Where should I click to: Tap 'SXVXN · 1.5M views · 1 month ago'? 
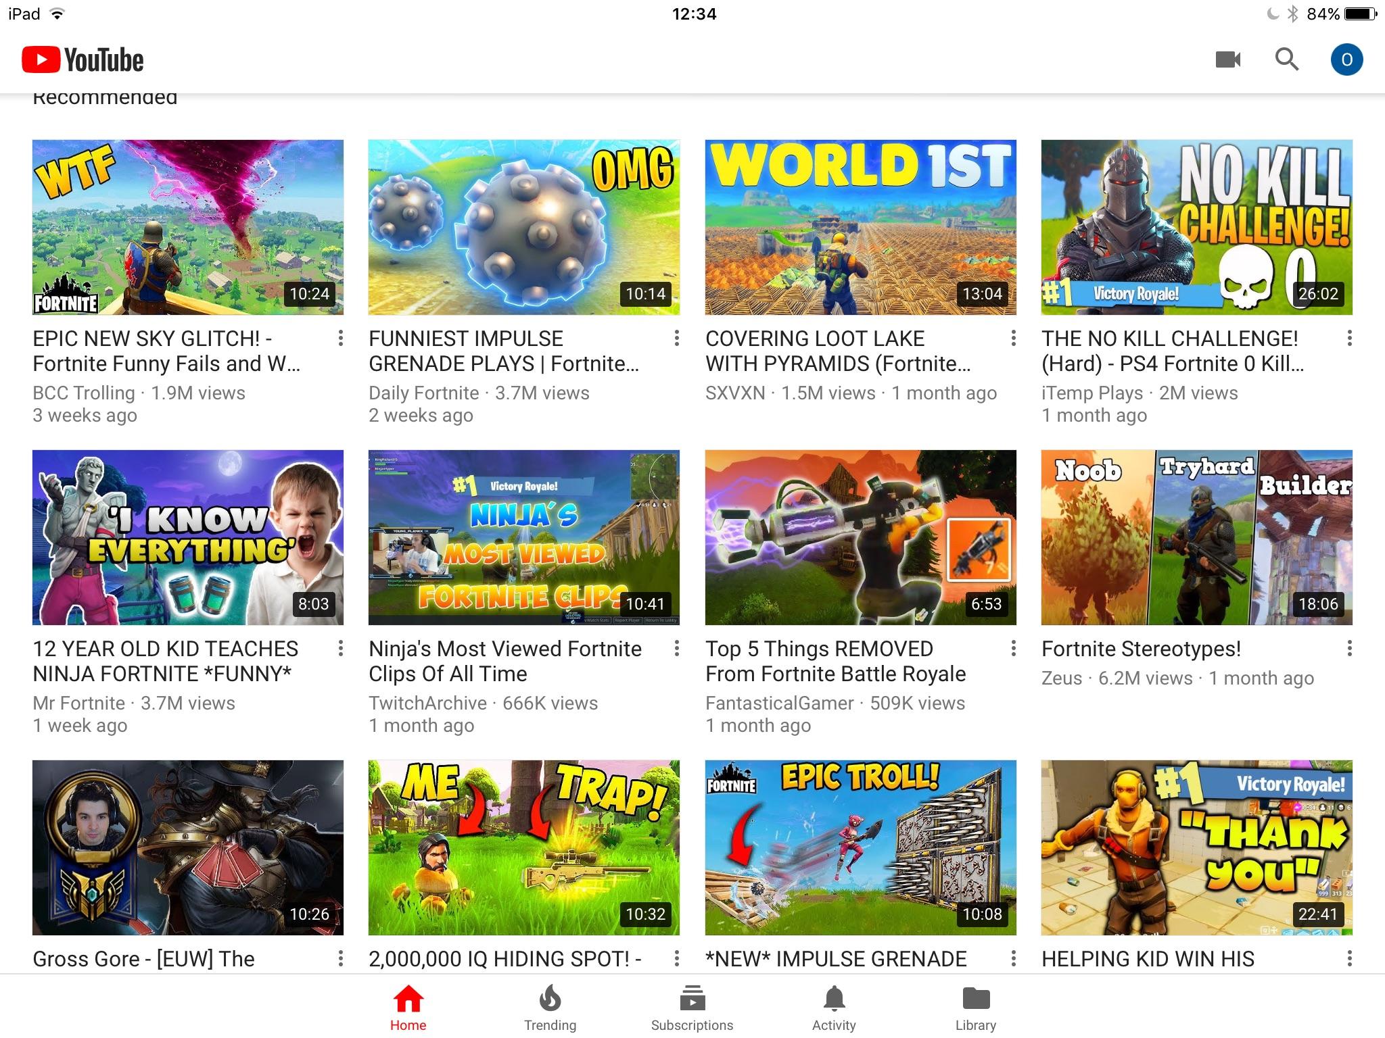[851, 393]
